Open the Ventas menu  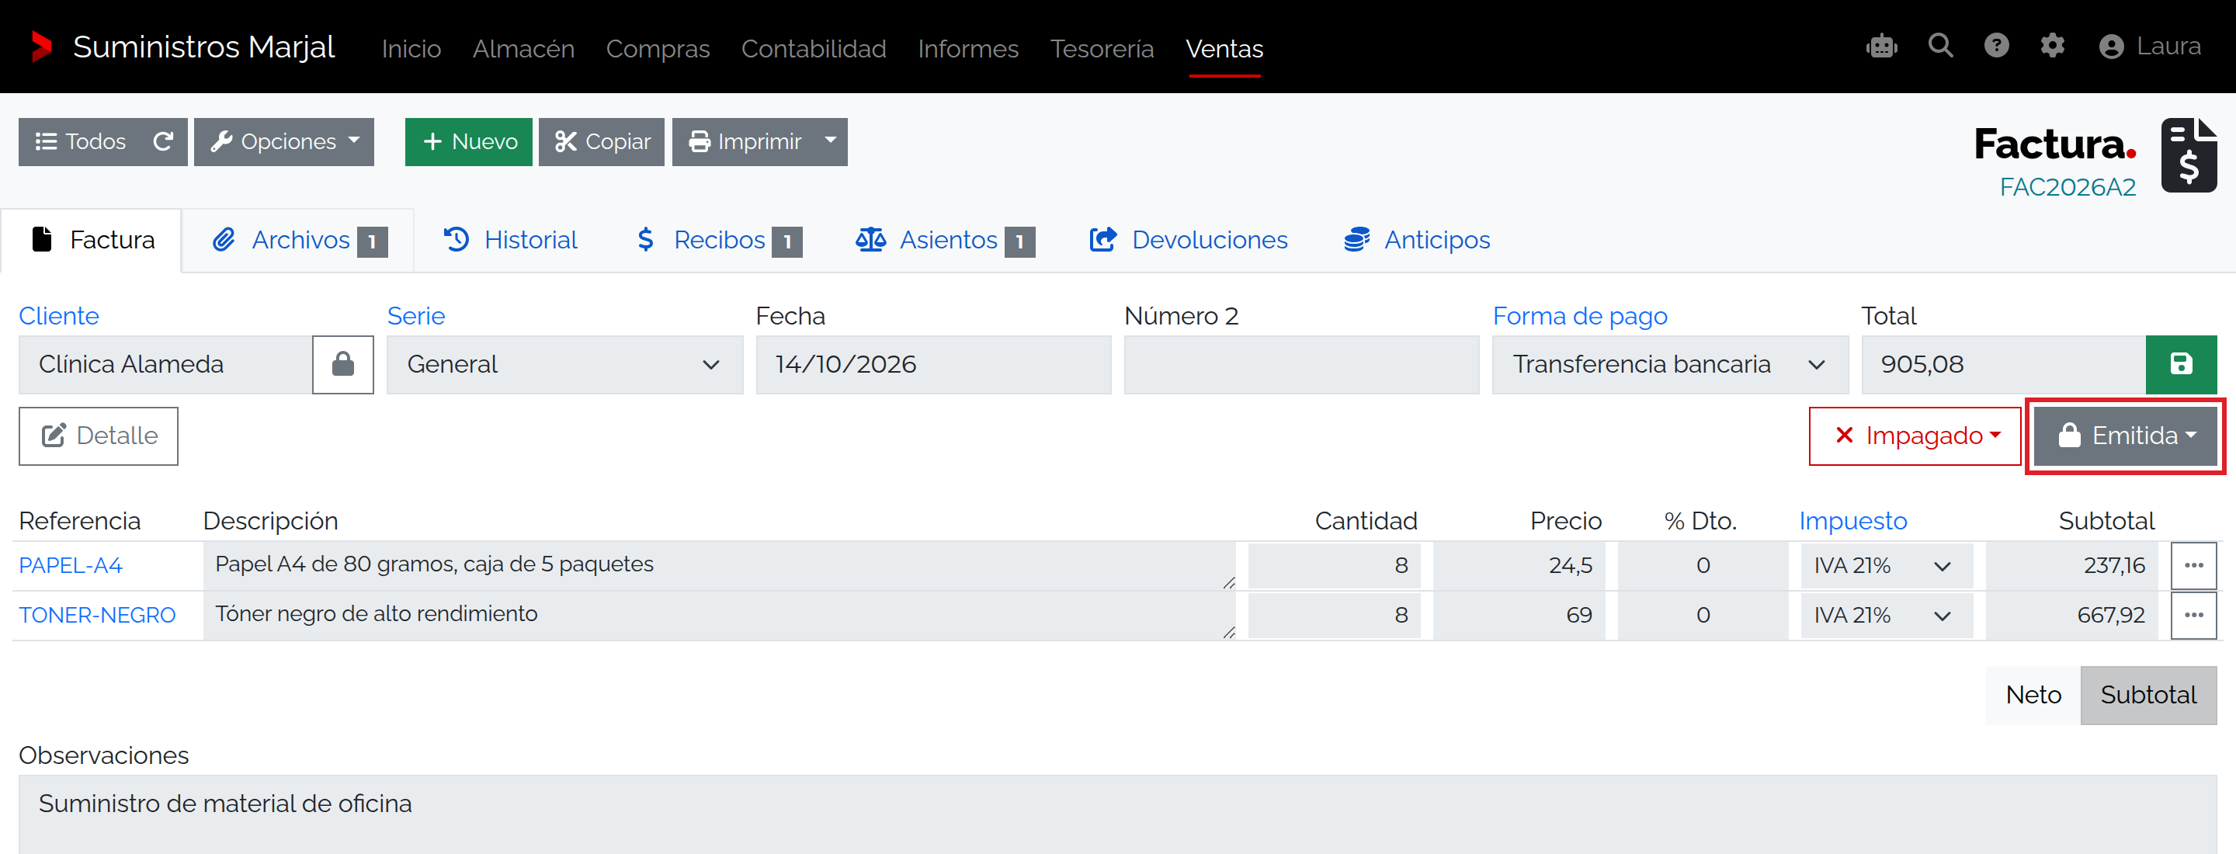(1224, 49)
